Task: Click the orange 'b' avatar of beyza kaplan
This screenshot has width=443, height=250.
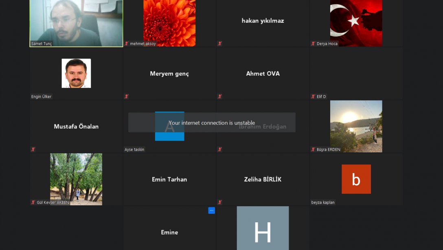Action: point(356,179)
